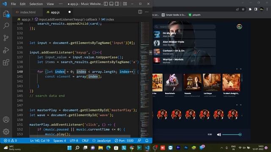This screenshot has height=152, width=271.
Task: Toggle the secondary side bar layout icon
Action: (117, 4)
